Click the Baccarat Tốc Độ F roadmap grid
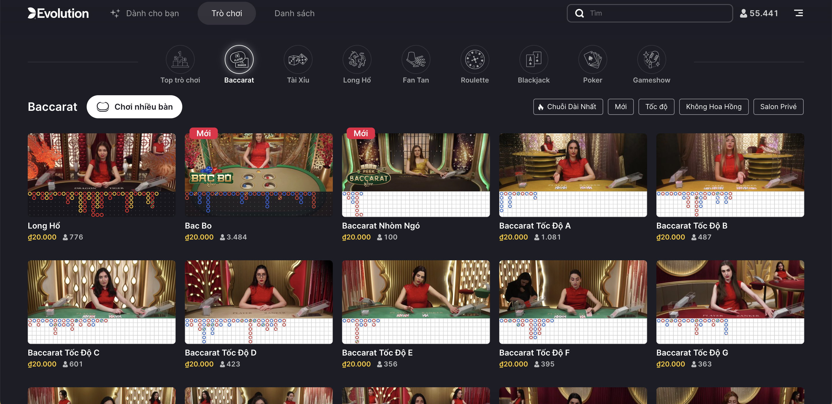 click(x=573, y=331)
